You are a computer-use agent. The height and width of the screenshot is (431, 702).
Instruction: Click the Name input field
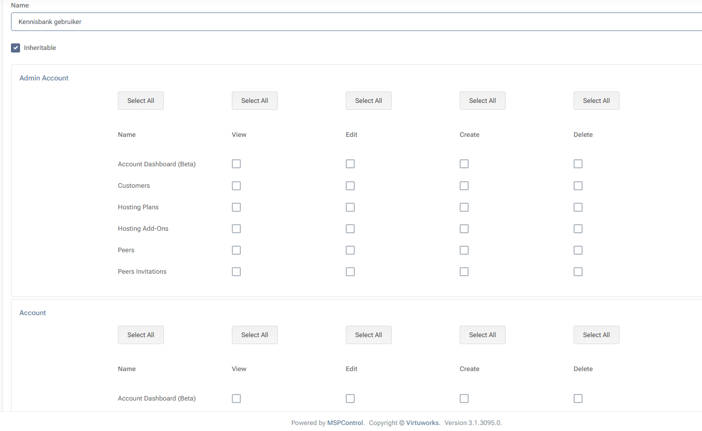point(356,22)
